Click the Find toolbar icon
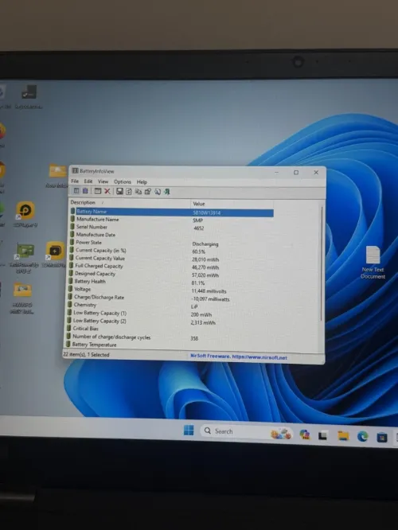The width and height of the screenshot is (398, 530). (x=158, y=192)
